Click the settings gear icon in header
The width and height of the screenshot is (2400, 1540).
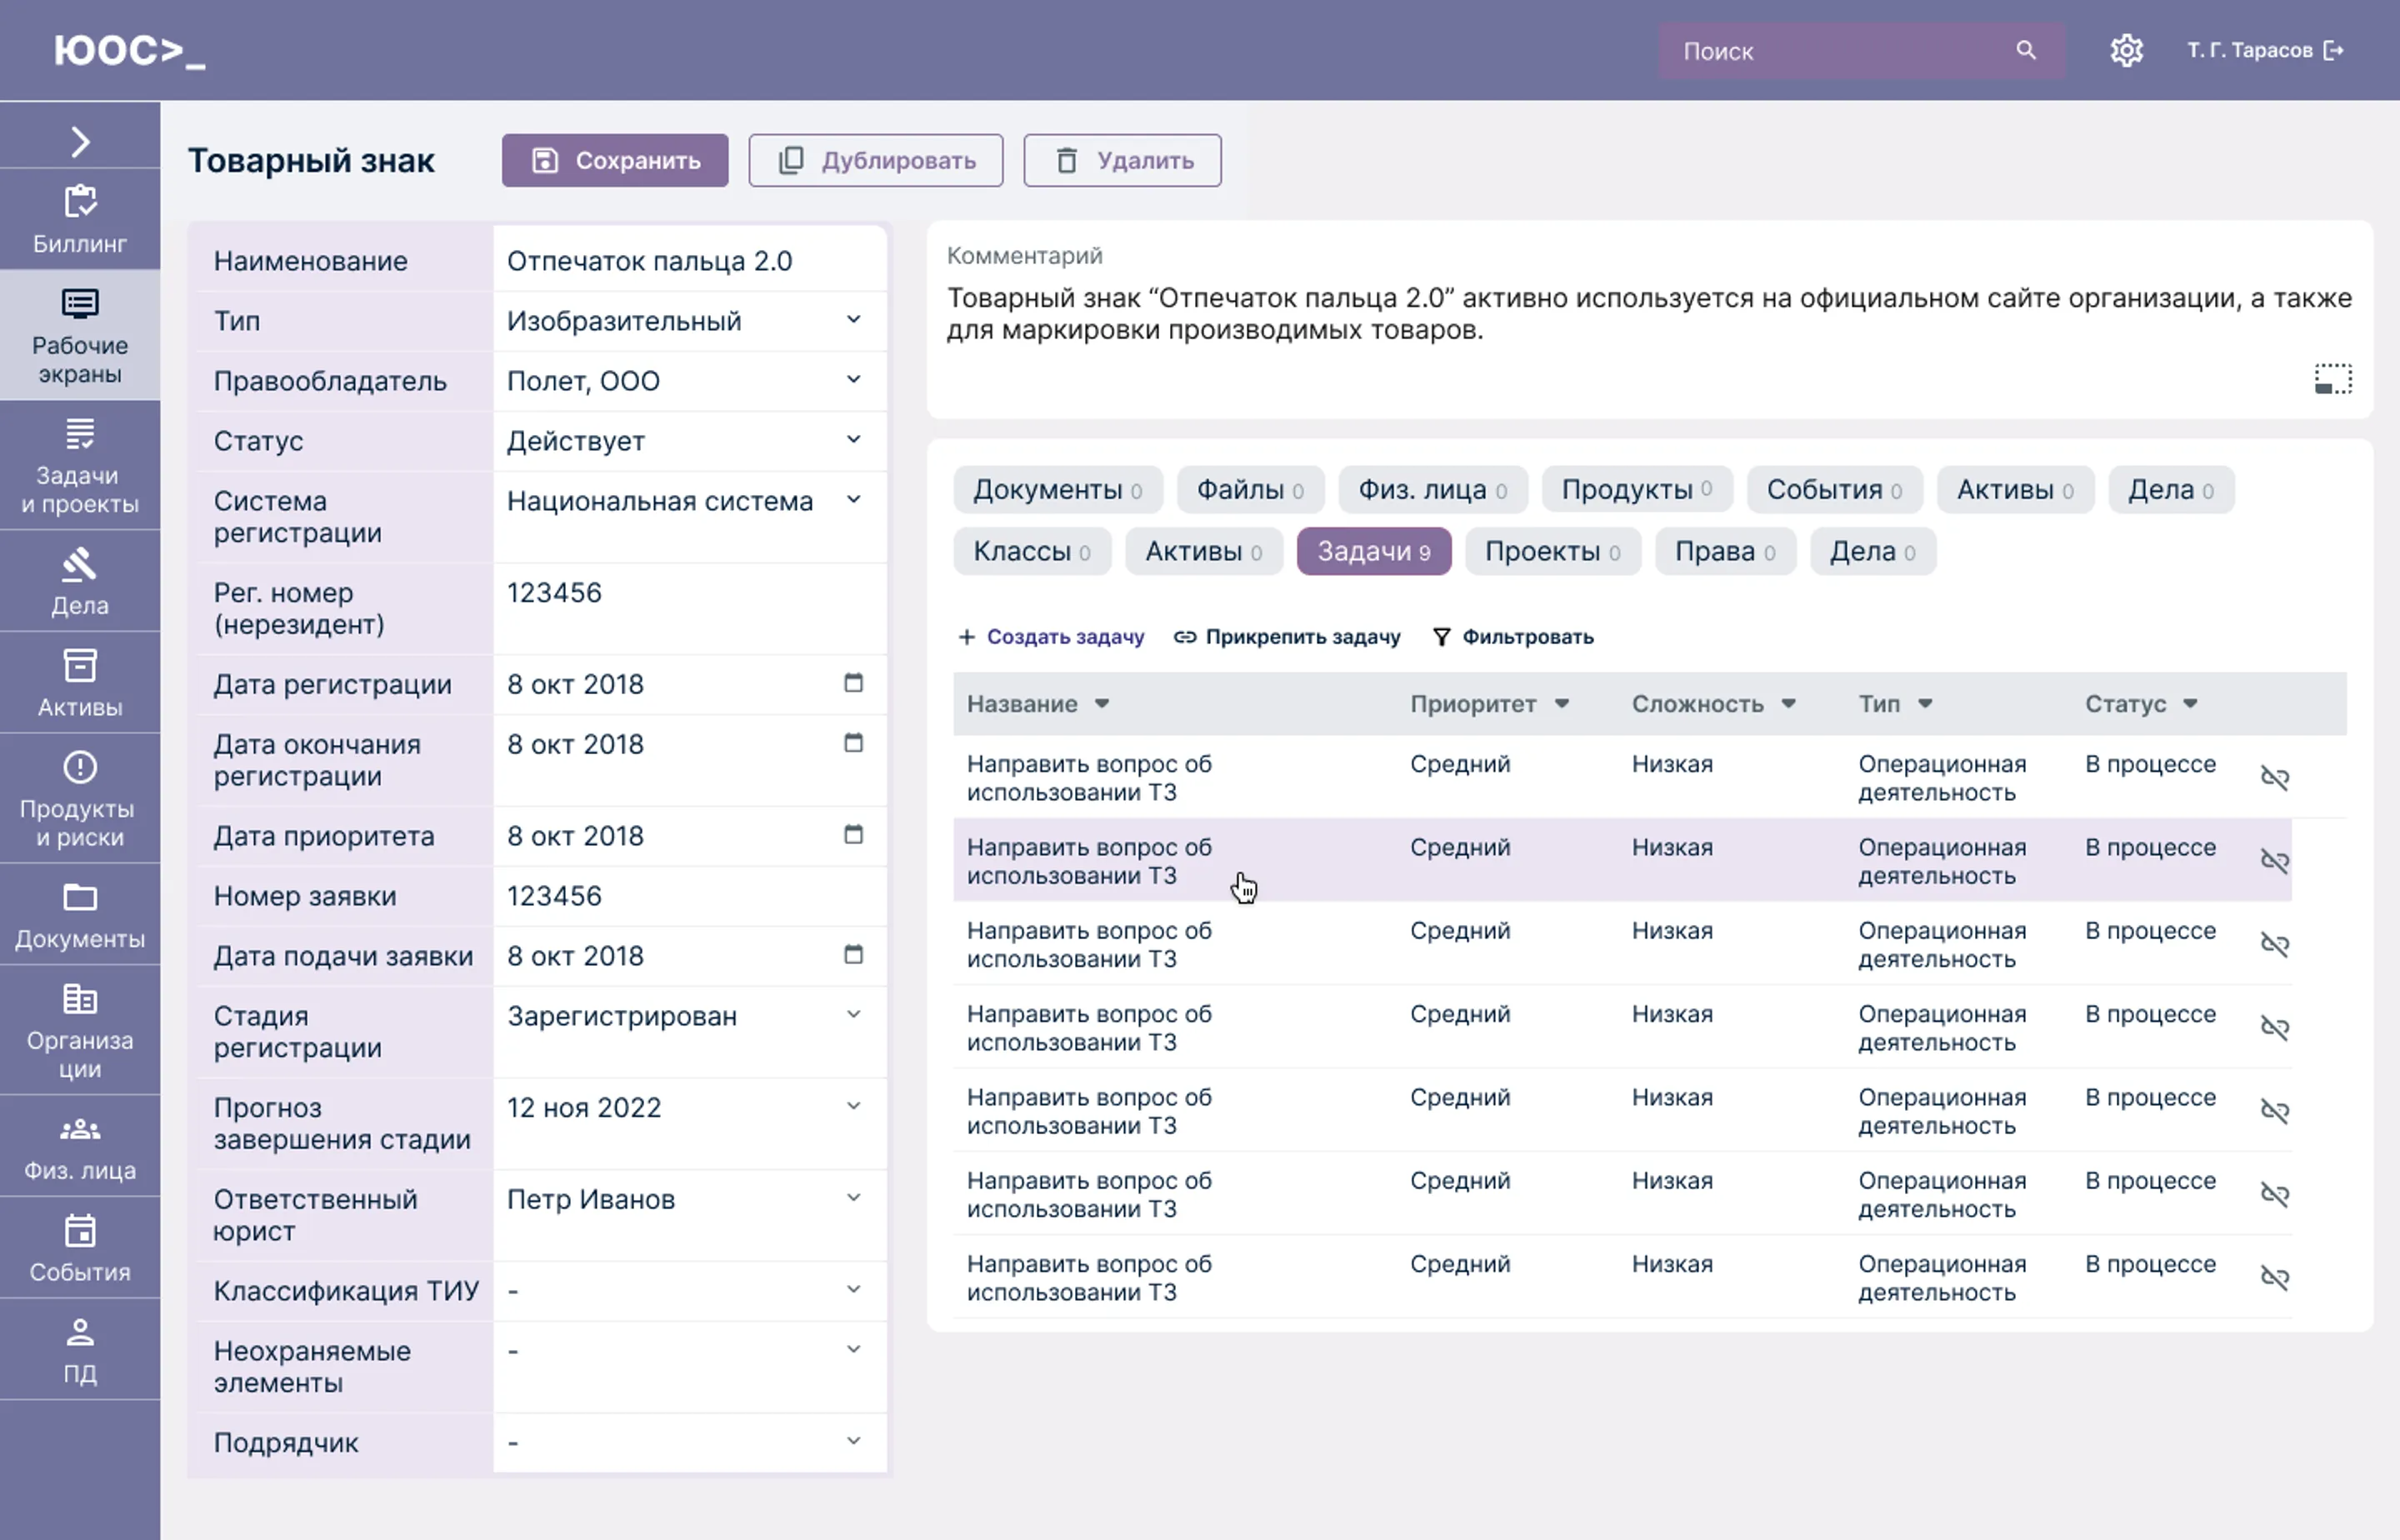(2126, 50)
